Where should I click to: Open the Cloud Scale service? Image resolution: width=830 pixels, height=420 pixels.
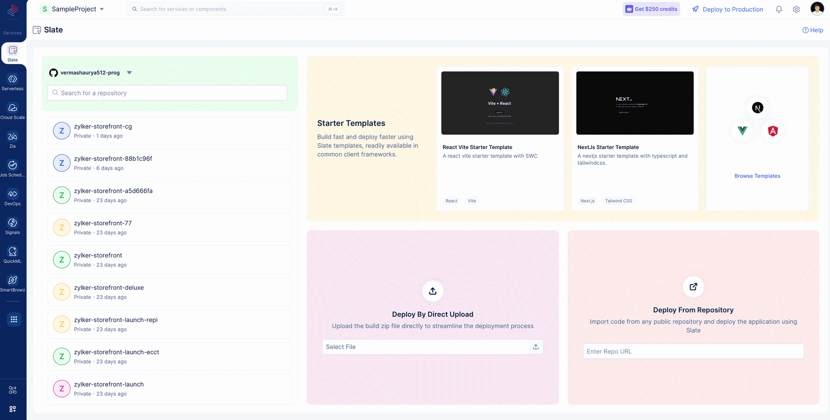[x=13, y=111]
